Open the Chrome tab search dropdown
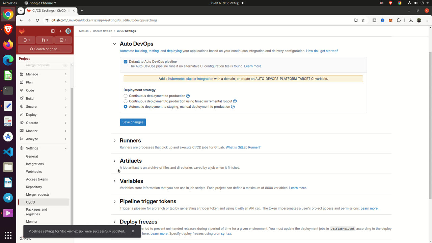This screenshot has height=243, width=432. tap(21, 10)
